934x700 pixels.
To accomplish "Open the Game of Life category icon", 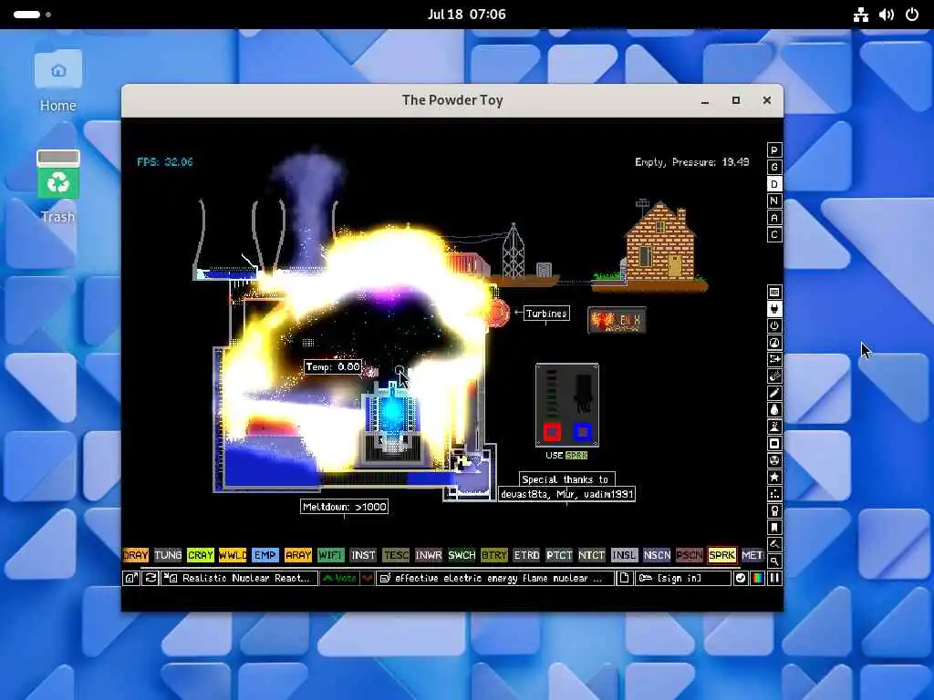I will pyautogui.click(x=774, y=493).
